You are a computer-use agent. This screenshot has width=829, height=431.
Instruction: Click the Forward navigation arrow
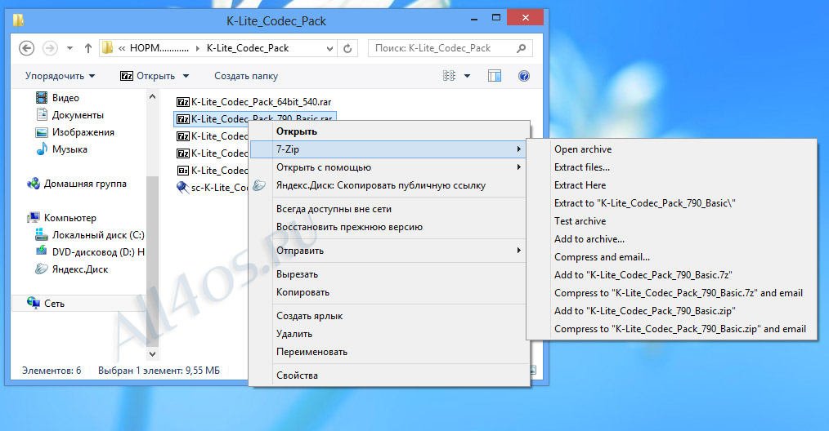(x=50, y=48)
